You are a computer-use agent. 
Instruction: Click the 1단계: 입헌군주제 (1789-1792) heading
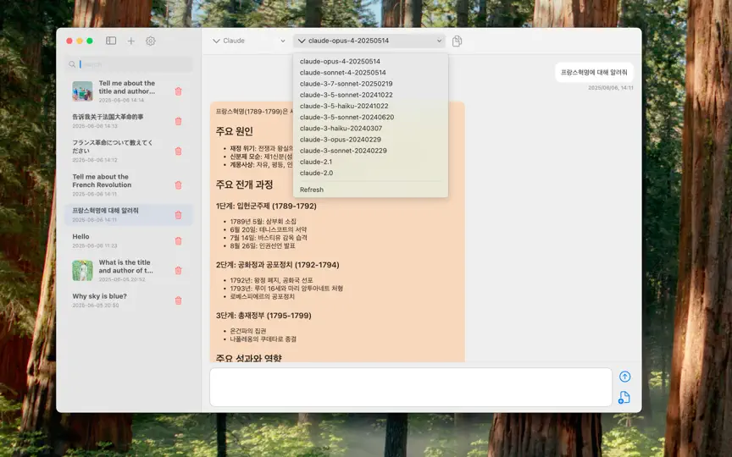(x=266, y=206)
